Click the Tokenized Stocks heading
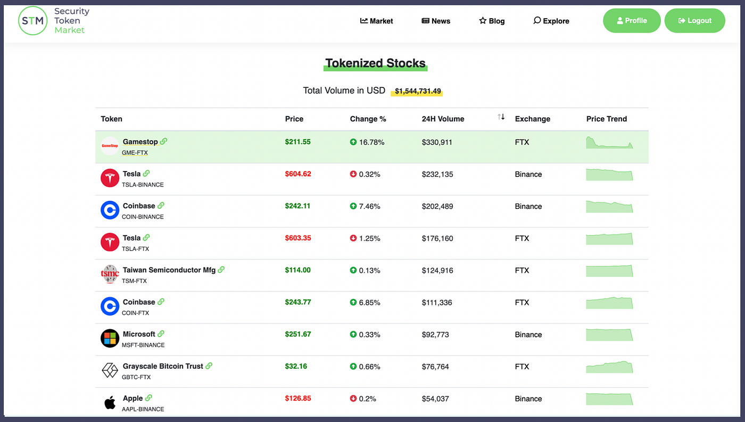Image resolution: width=745 pixels, height=422 pixels. [x=376, y=63]
